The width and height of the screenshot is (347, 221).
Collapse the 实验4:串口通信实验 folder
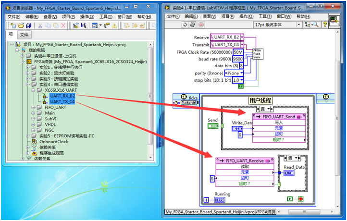(28, 84)
